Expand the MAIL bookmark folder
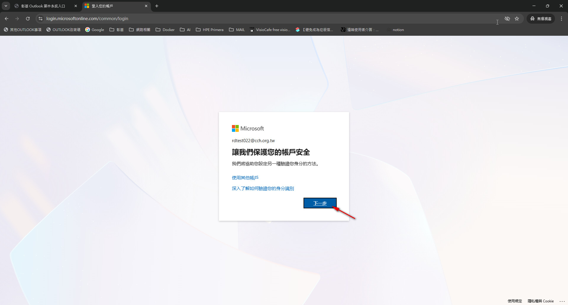This screenshot has width=568, height=305. click(x=237, y=30)
